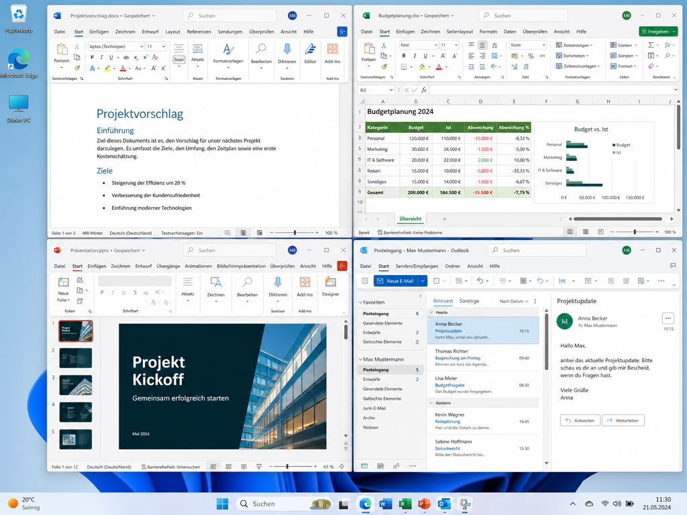Open Add-Ins in the PowerPoint ribbon
The height and width of the screenshot is (515, 687).
click(x=305, y=287)
